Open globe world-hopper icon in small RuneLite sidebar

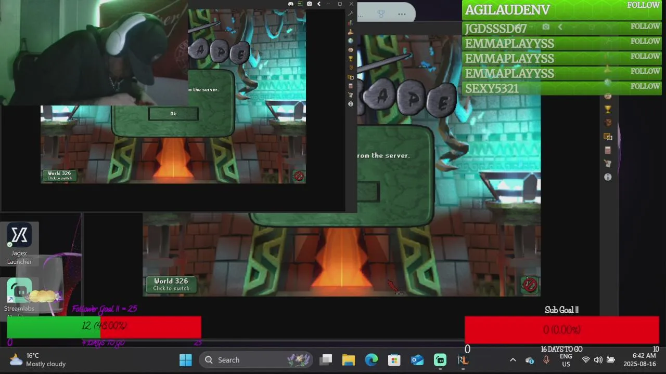(x=351, y=41)
